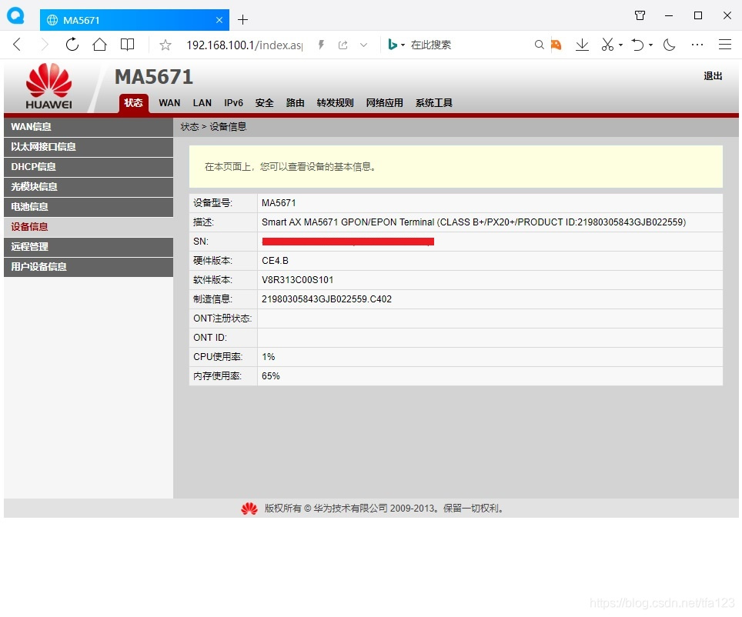Click the Huawei logo
Screen dimensions: 742x617
point(48,85)
